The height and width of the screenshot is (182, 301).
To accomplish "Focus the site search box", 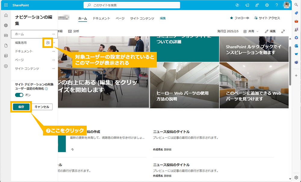I will click(x=132, y=5).
